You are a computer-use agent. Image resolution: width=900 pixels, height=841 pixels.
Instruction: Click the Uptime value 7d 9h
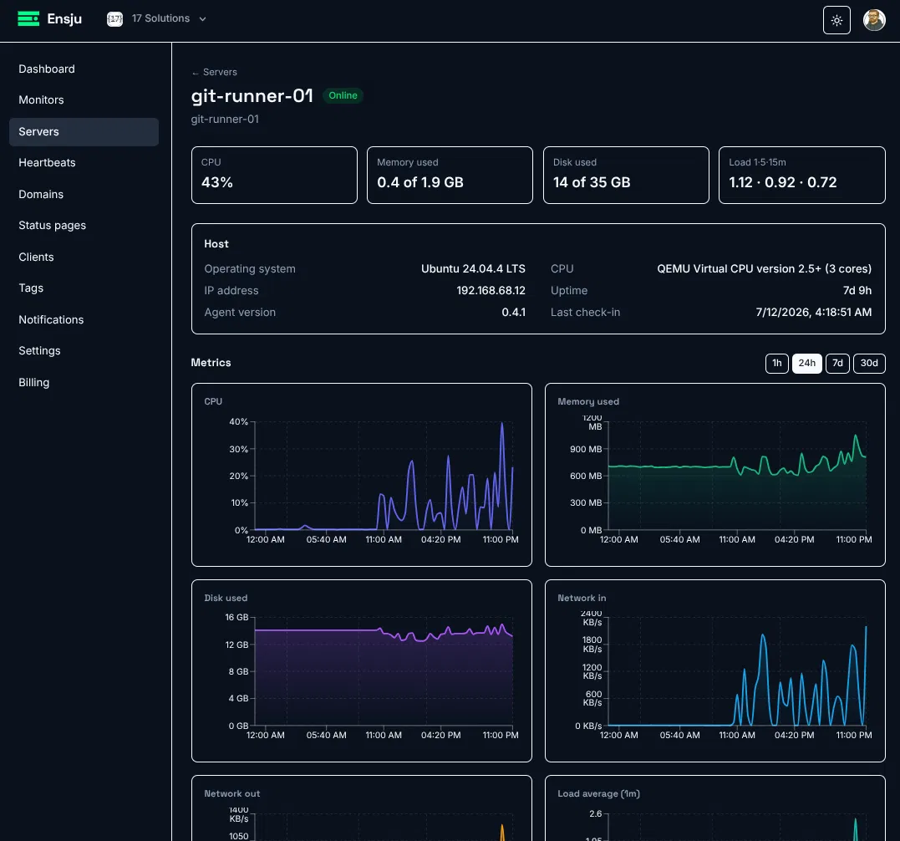point(857,290)
